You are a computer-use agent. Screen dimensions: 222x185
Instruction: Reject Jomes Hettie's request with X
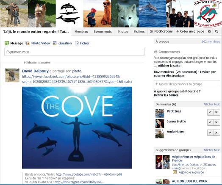pos(216,122)
